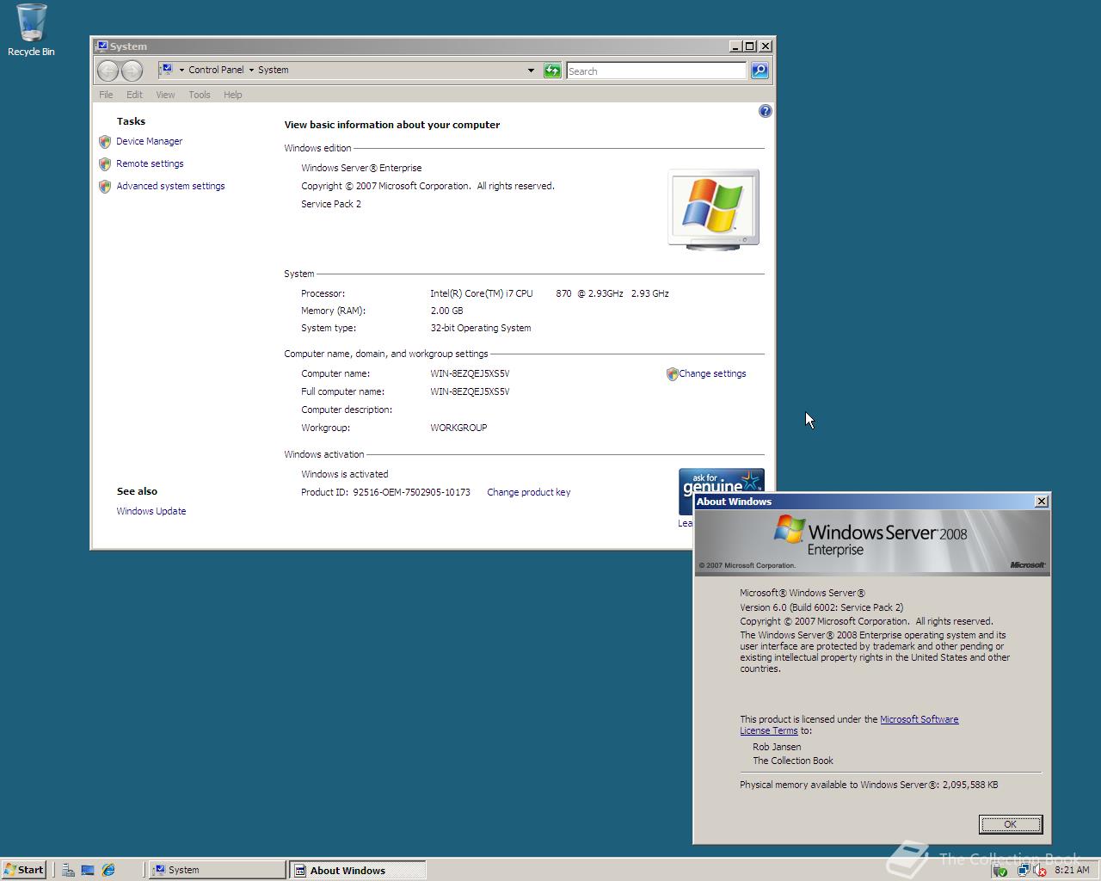This screenshot has height=881, width=1101.
Task: Open the File menu
Action: point(106,95)
